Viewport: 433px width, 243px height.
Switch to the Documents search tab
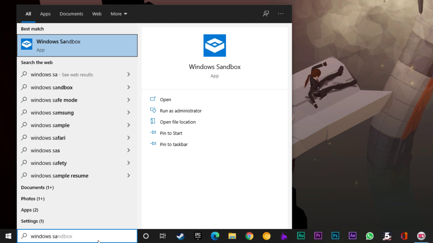pos(71,14)
